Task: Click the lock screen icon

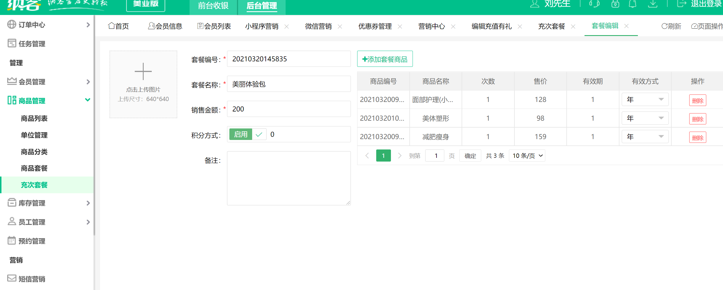Action: tap(615, 4)
